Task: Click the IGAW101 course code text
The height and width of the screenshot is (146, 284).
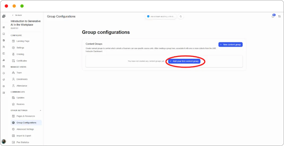Action: (x=15, y=28)
